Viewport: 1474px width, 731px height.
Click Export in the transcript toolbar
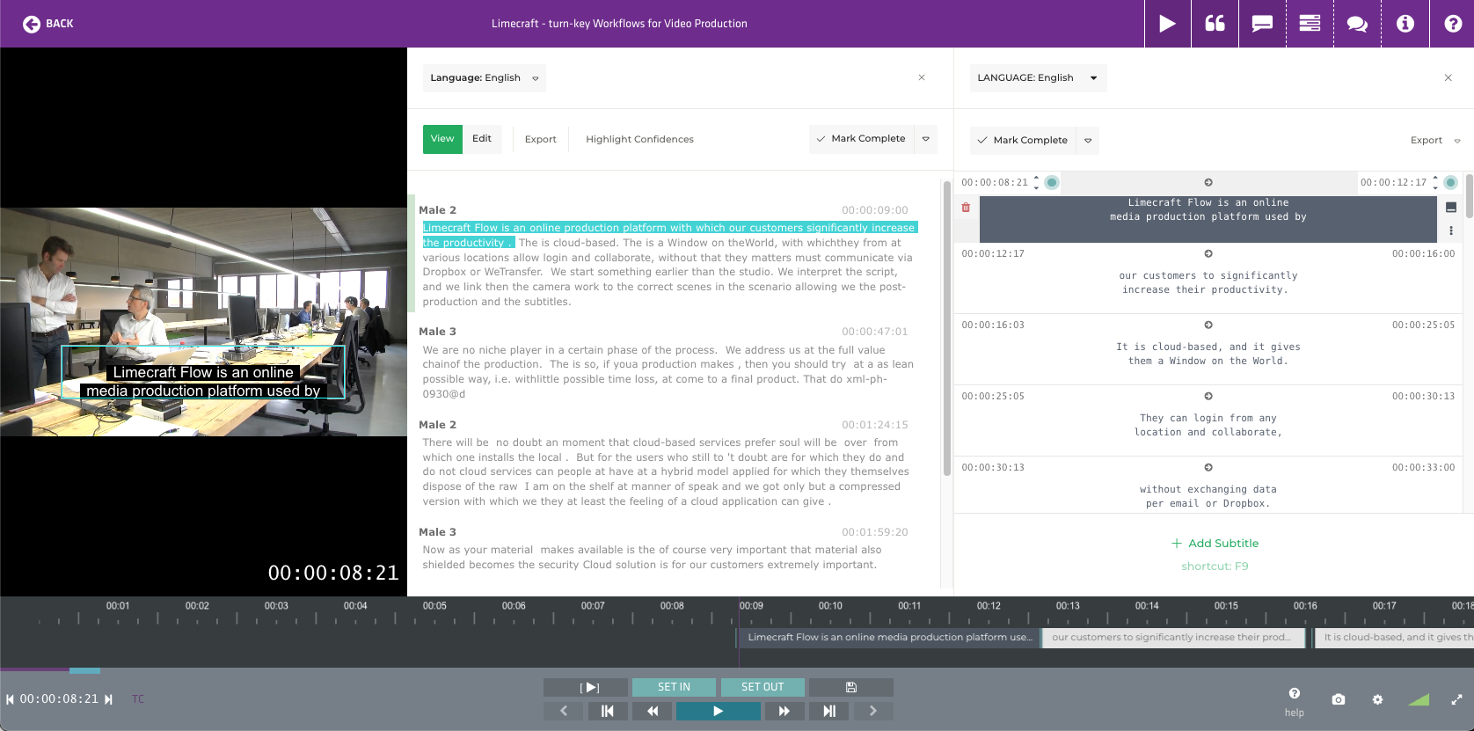pyautogui.click(x=540, y=139)
